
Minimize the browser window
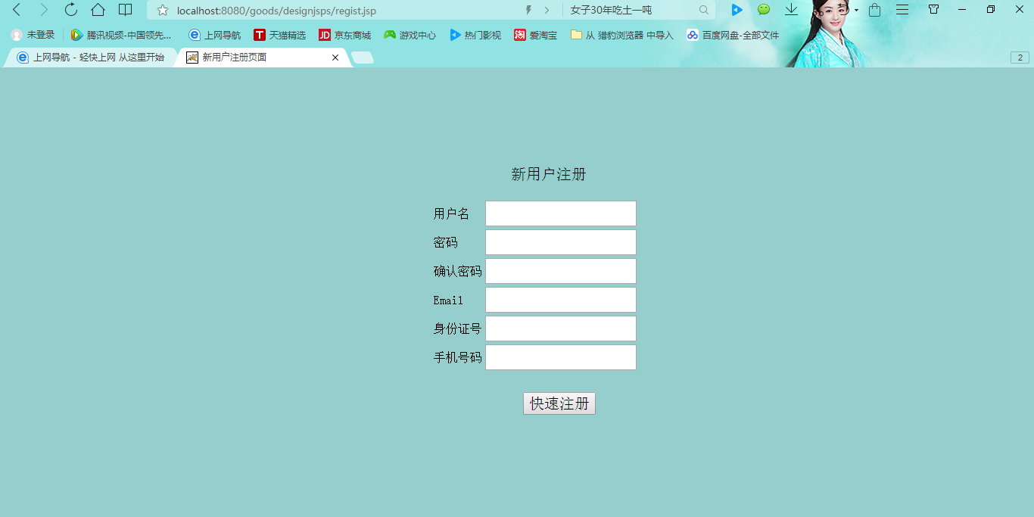(x=962, y=9)
